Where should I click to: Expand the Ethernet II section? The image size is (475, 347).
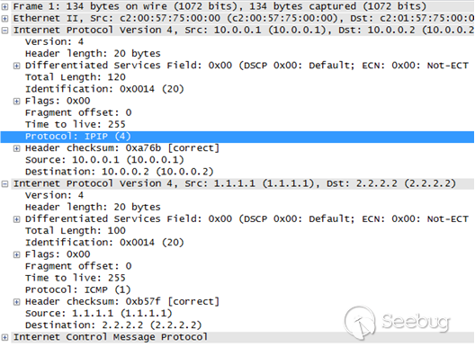click(4, 19)
